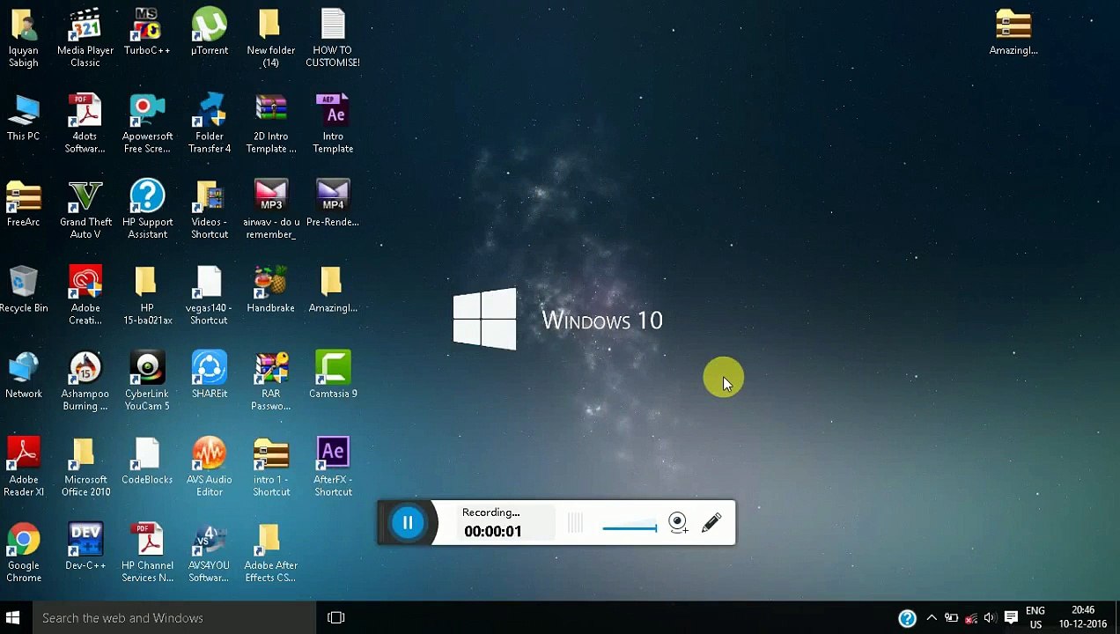
Task: Expand the hidden system tray icons
Action: (932, 618)
